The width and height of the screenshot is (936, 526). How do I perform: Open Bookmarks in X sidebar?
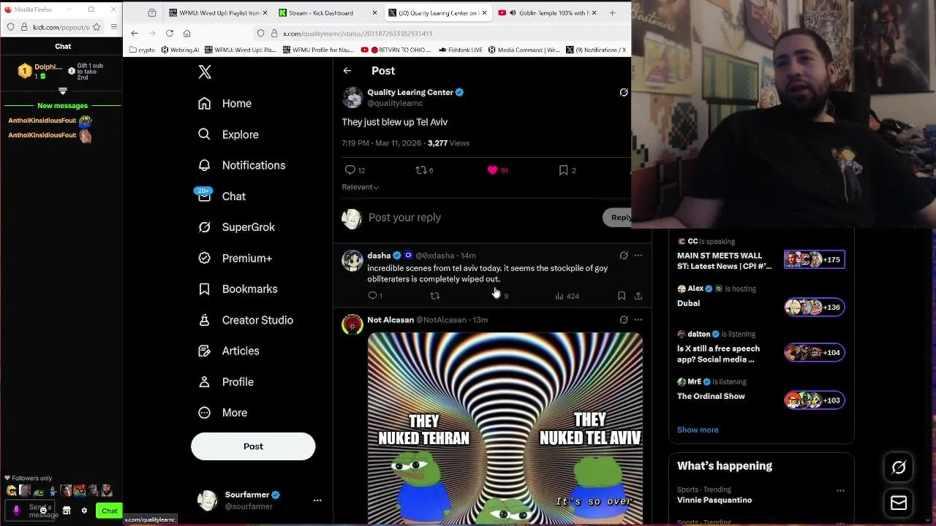(x=238, y=289)
